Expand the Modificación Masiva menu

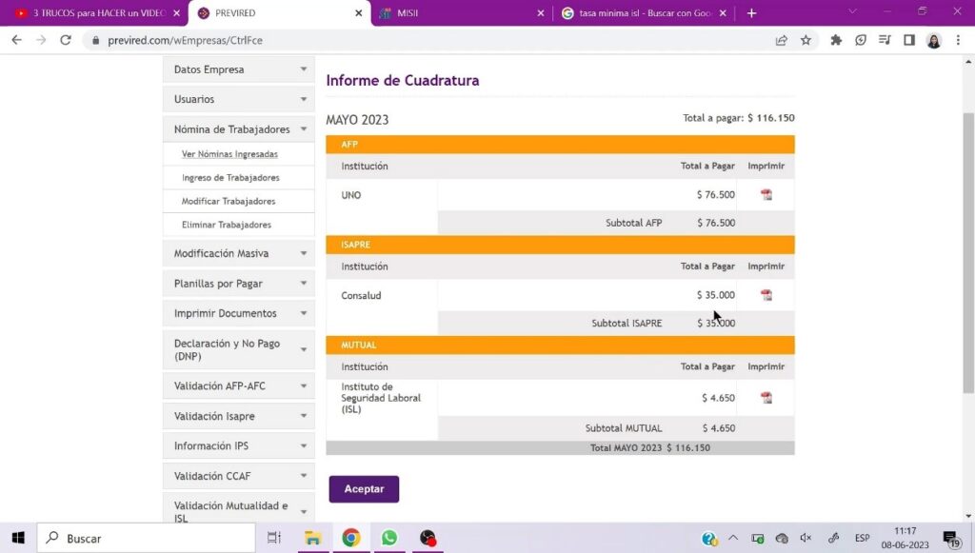pos(239,253)
